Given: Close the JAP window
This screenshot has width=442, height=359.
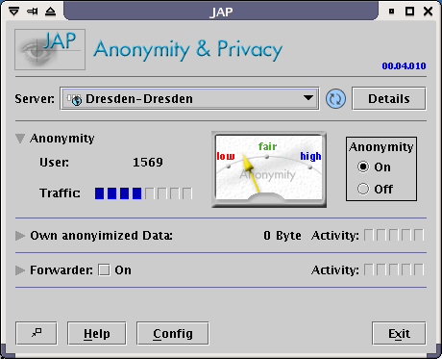Looking at the screenshot, I should click(x=428, y=12).
